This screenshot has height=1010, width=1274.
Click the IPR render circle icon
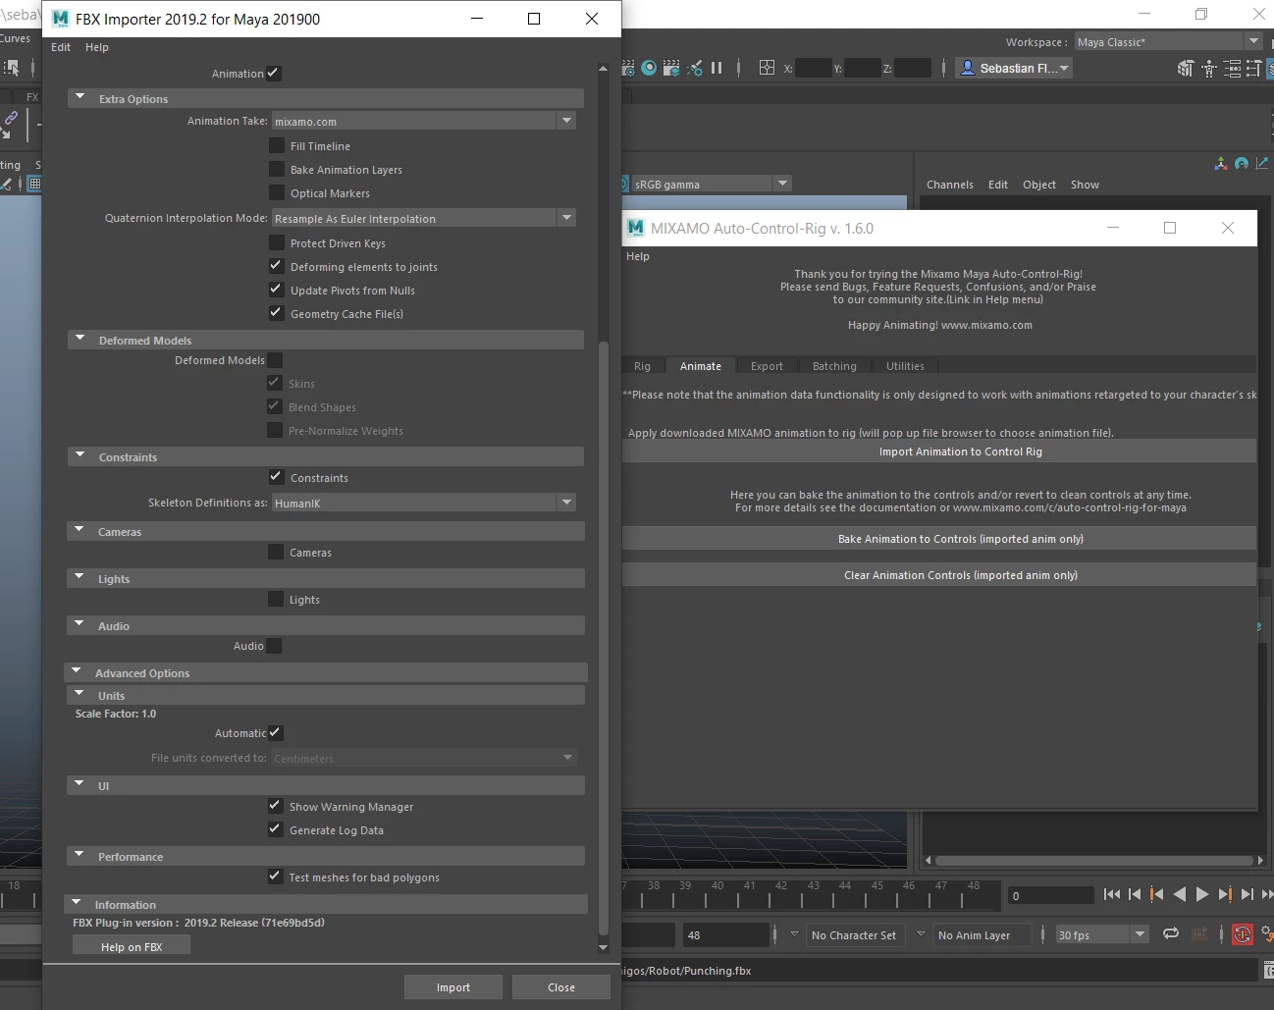point(649,68)
